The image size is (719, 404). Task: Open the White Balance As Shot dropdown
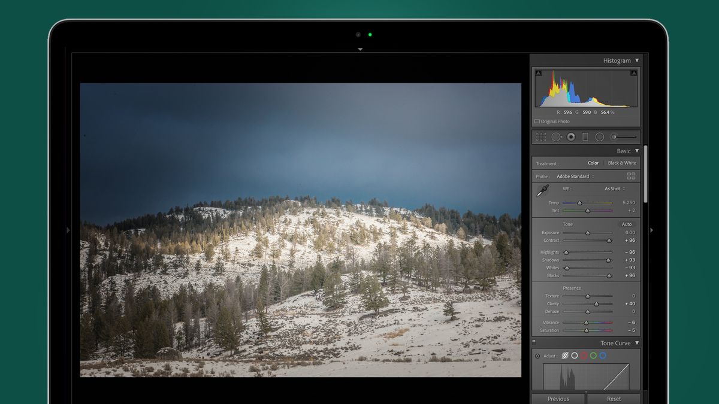(612, 189)
